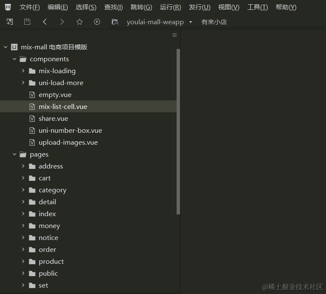
Task: Select the "category" folder name
Action: 52,190
